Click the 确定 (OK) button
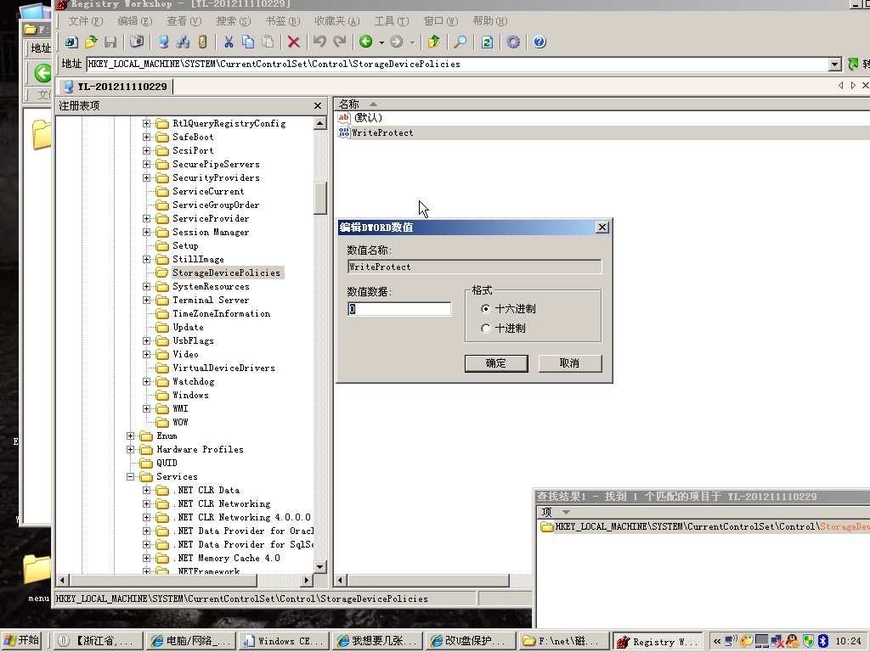The height and width of the screenshot is (652, 870). (x=496, y=363)
